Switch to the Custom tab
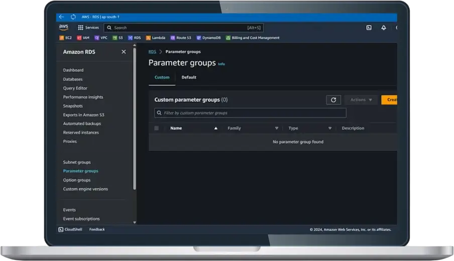454x261 pixels. [x=162, y=78]
